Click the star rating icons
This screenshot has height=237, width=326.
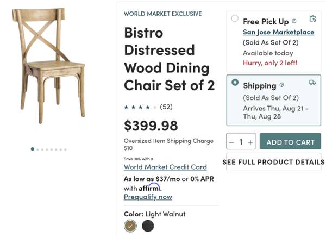click(x=140, y=107)
